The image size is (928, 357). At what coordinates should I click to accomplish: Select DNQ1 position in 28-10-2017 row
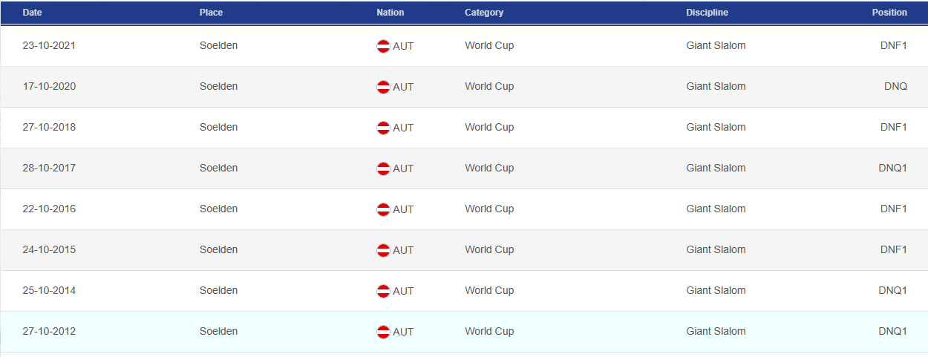(x=892, y=168)
